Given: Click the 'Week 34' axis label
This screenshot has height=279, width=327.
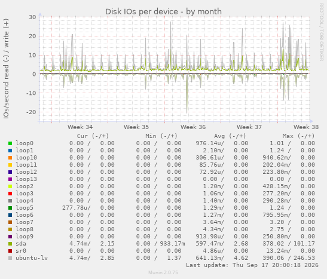Looking at the screenshot, I should 80,127.
